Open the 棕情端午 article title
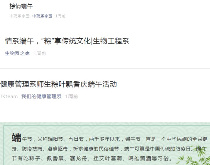210x165 pixels. tap(21, 6)
